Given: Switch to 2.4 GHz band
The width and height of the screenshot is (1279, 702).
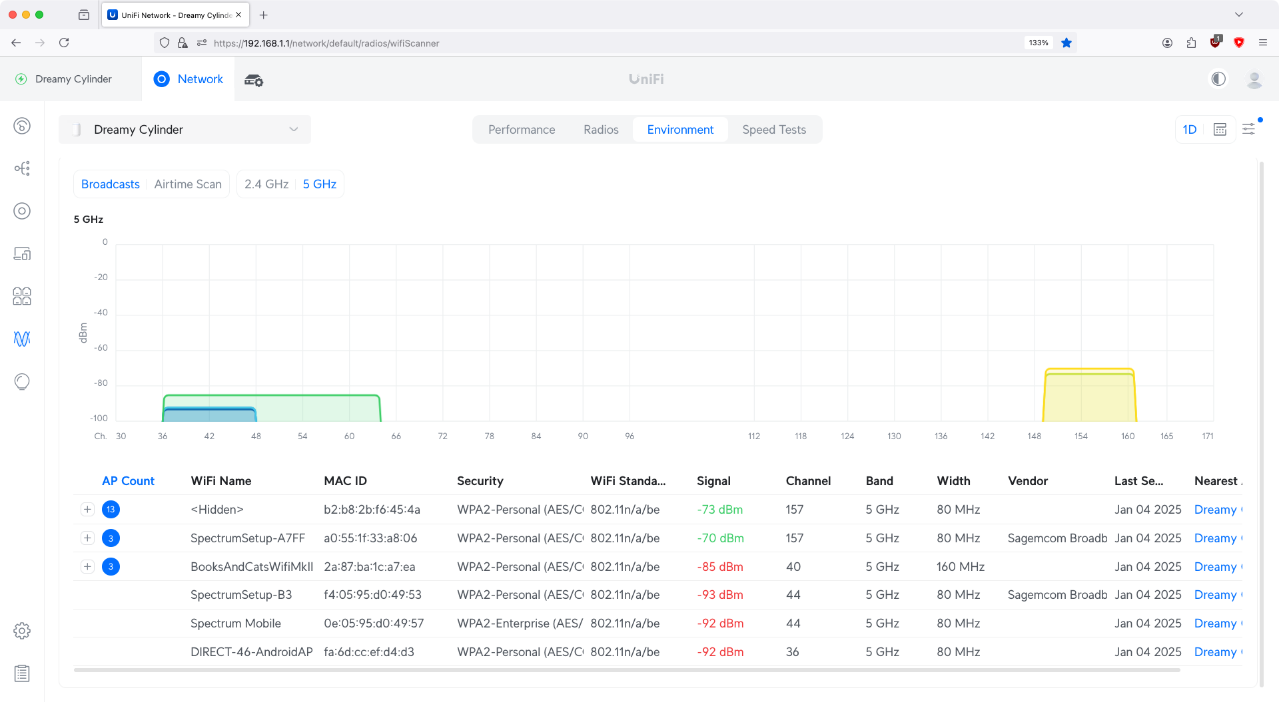Looking at the screenshot, I should (x=266, y=184).
